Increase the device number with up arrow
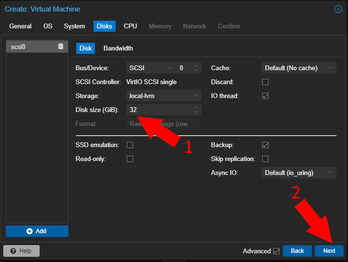This screenshot has height=262, width=348. [196, 66]
